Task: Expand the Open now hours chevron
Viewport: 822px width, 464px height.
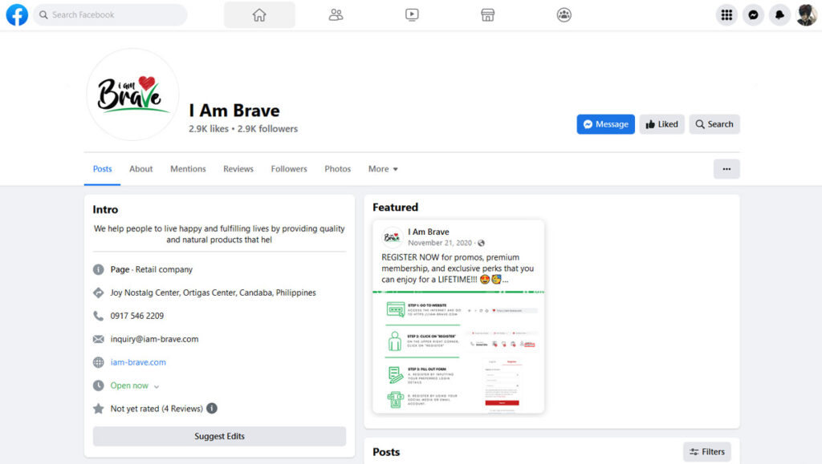Action: coord(157,386)
